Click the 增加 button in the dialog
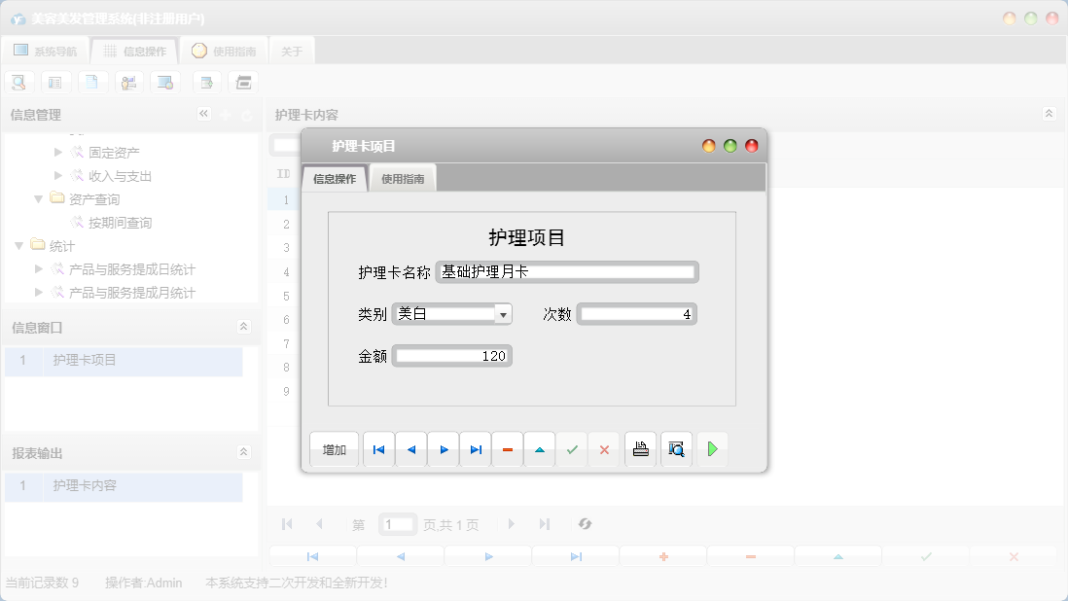Viewport: 1068px width, 601px height. (334, 448)
